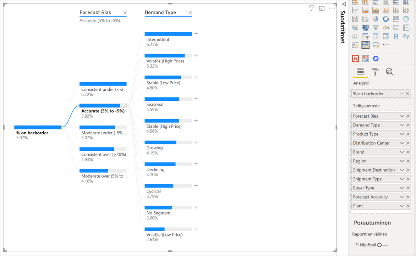416x256 pixels.
Task: Pick the gauge visual icon
Action: (x=386, y=28)
